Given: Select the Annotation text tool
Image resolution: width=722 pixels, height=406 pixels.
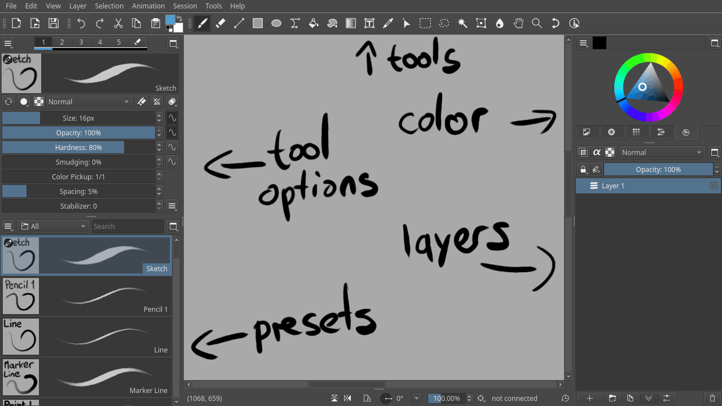Looking at the screenshot, I should point(369,23).
